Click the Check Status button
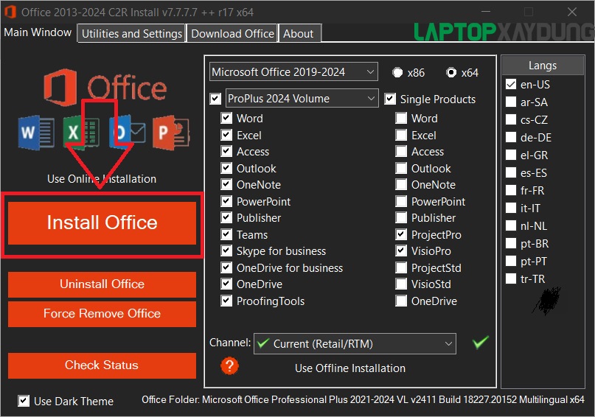Screen dimensions: 595x417 [102, 365]
